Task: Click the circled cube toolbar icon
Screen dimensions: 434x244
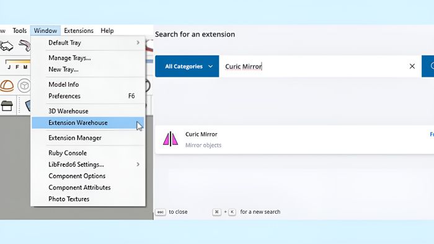Action: (24, 86)
